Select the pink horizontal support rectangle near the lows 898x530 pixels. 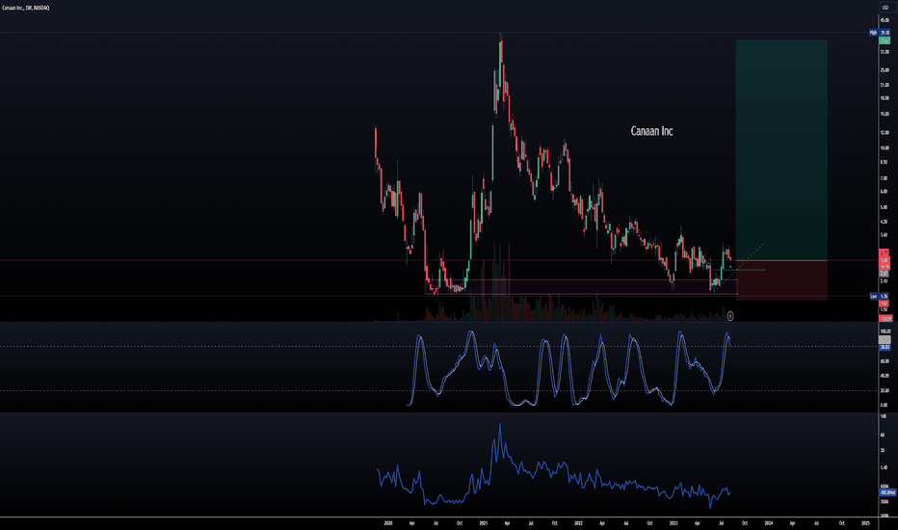pos(581,287)
